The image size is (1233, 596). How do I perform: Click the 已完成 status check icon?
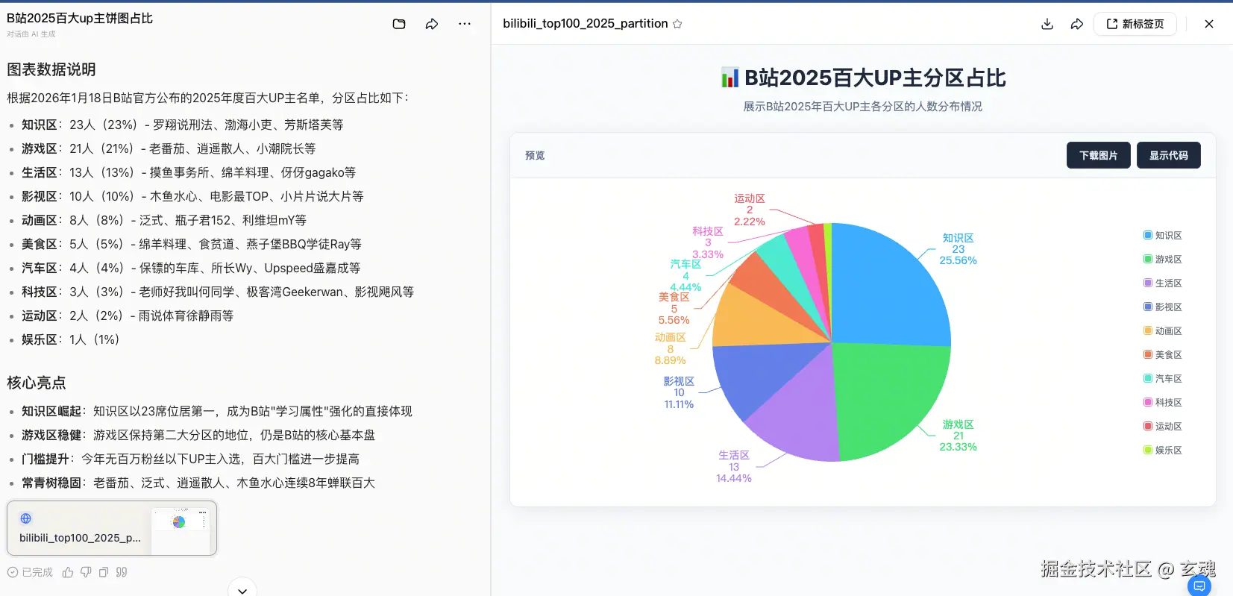13,572
